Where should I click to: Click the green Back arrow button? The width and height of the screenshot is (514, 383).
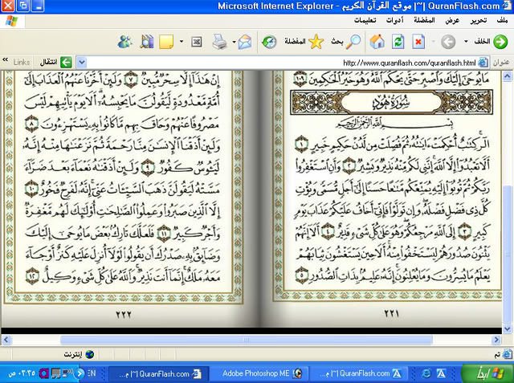click(x=500, y=42)
